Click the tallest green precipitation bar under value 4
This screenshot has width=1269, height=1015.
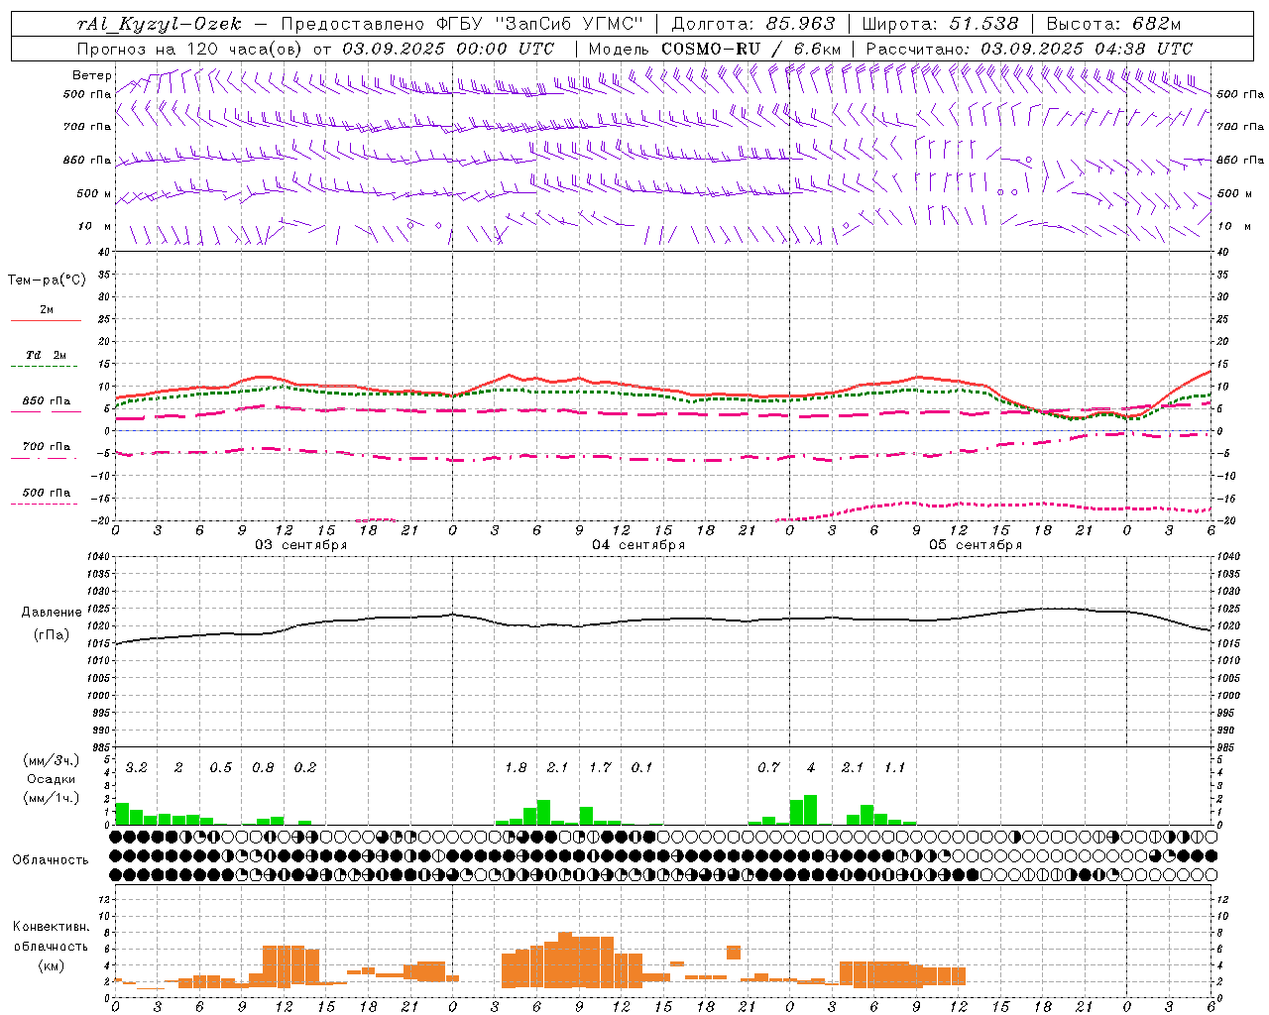tap(811, 809)
